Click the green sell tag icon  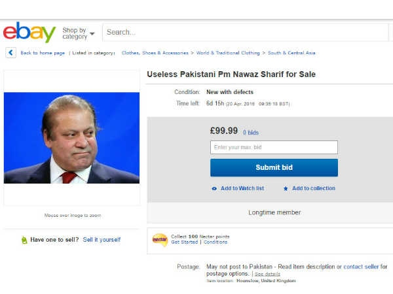24,240
